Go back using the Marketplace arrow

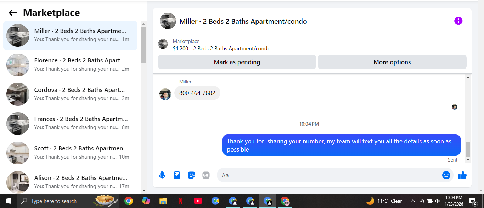pyautogui.click(x=13, y=13)
